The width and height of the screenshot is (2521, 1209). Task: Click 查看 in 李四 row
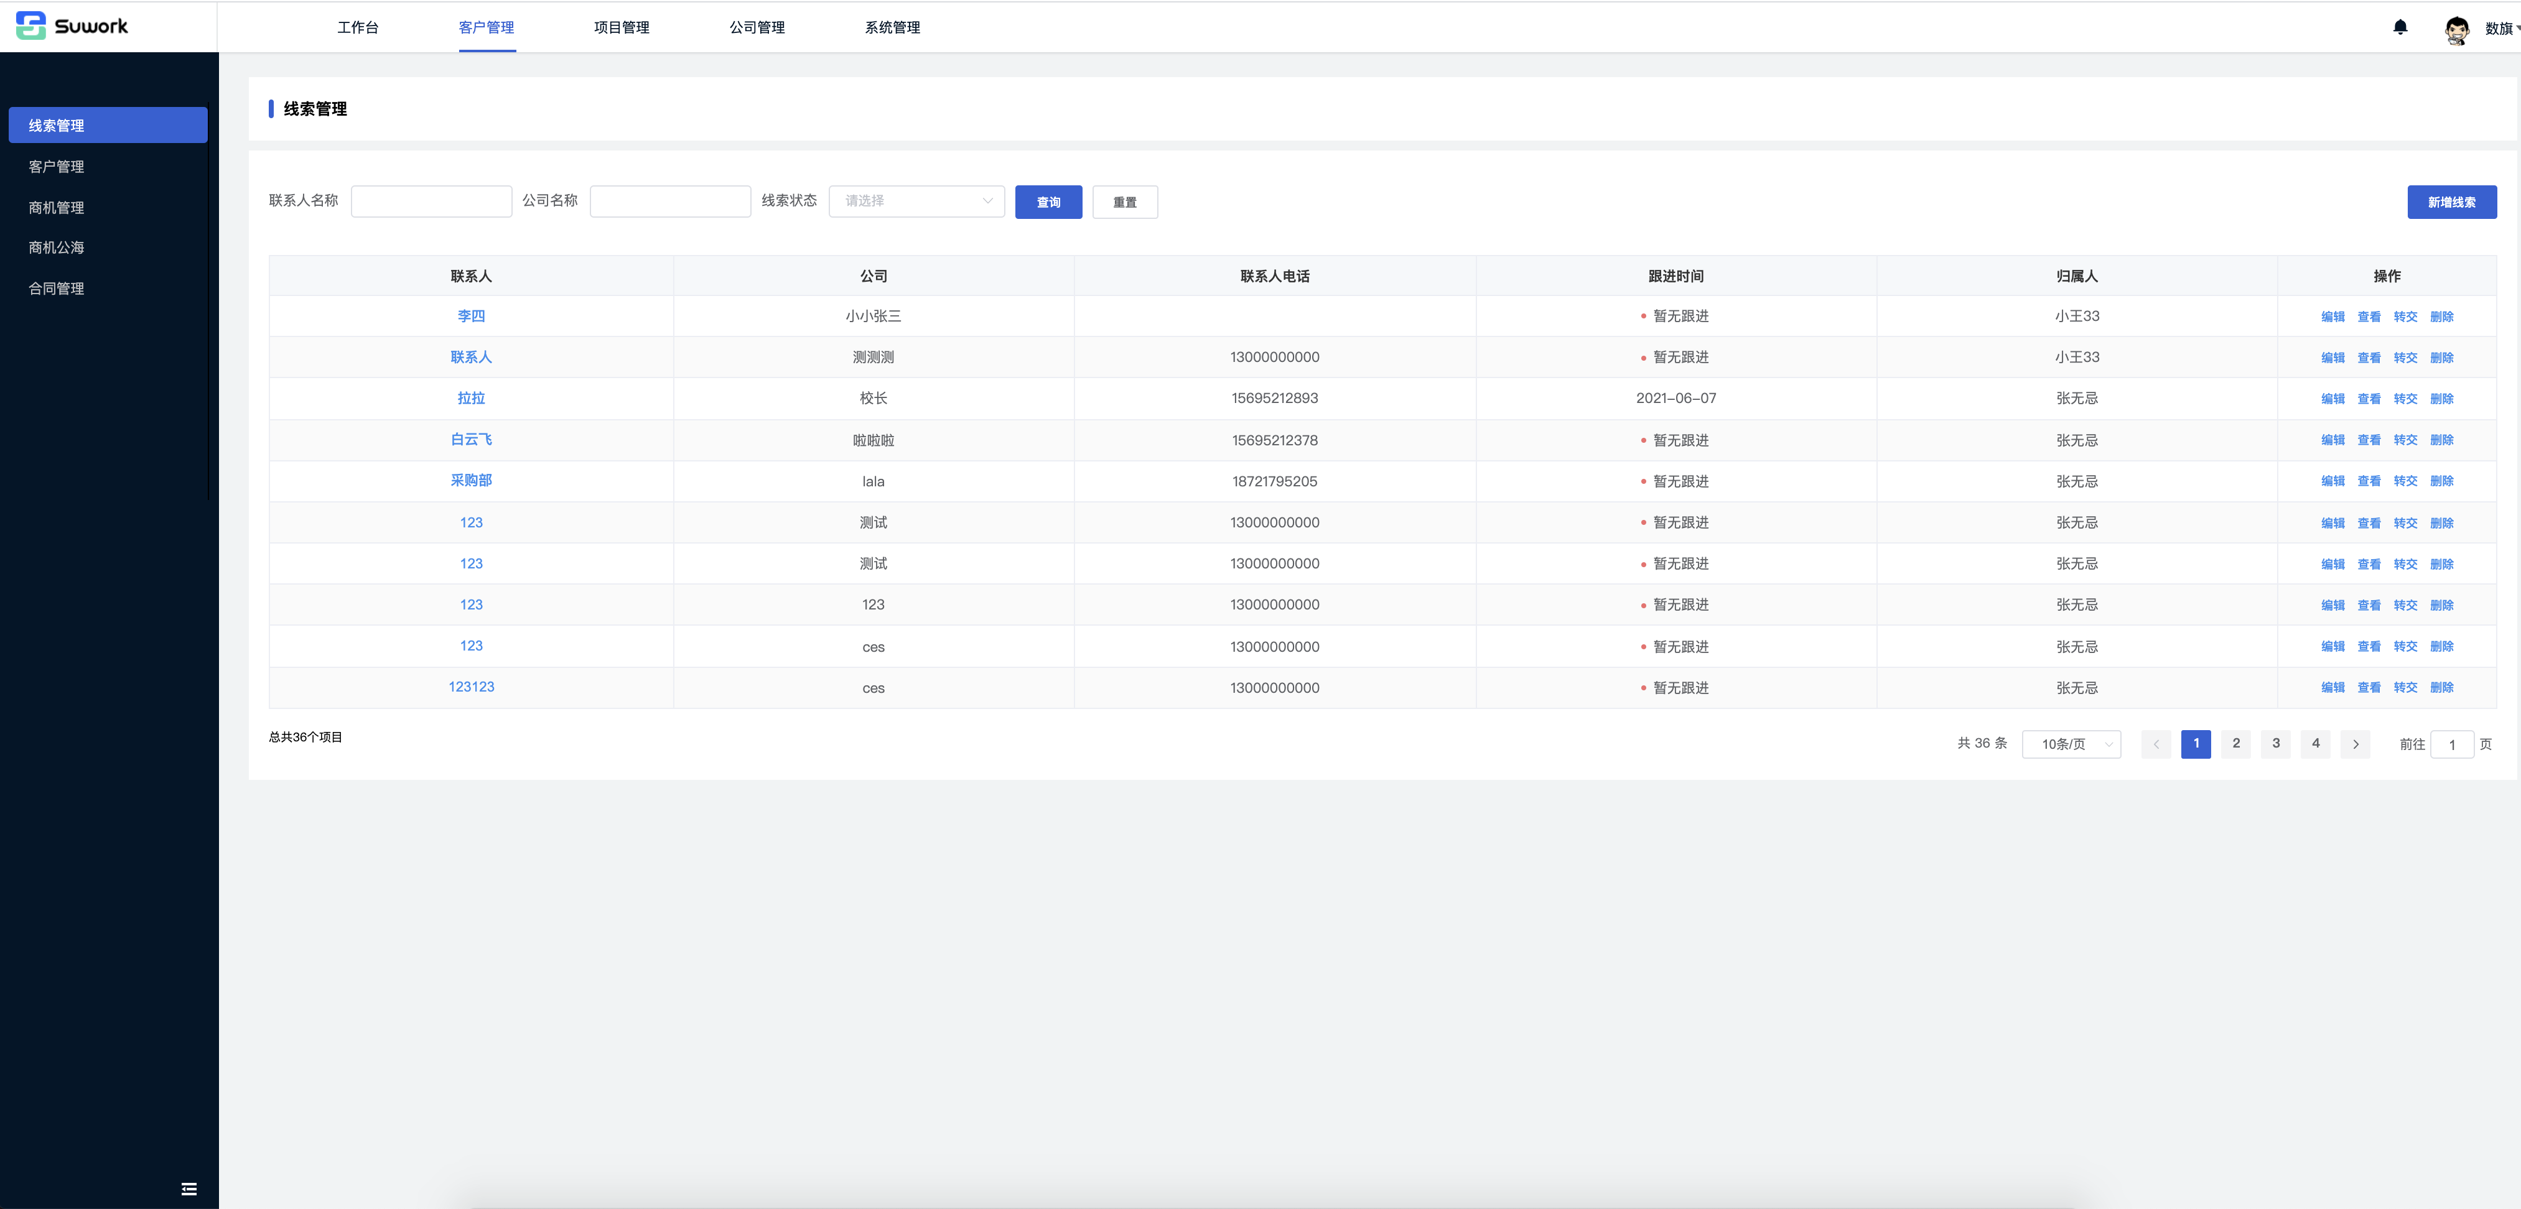click(2369, 317)
